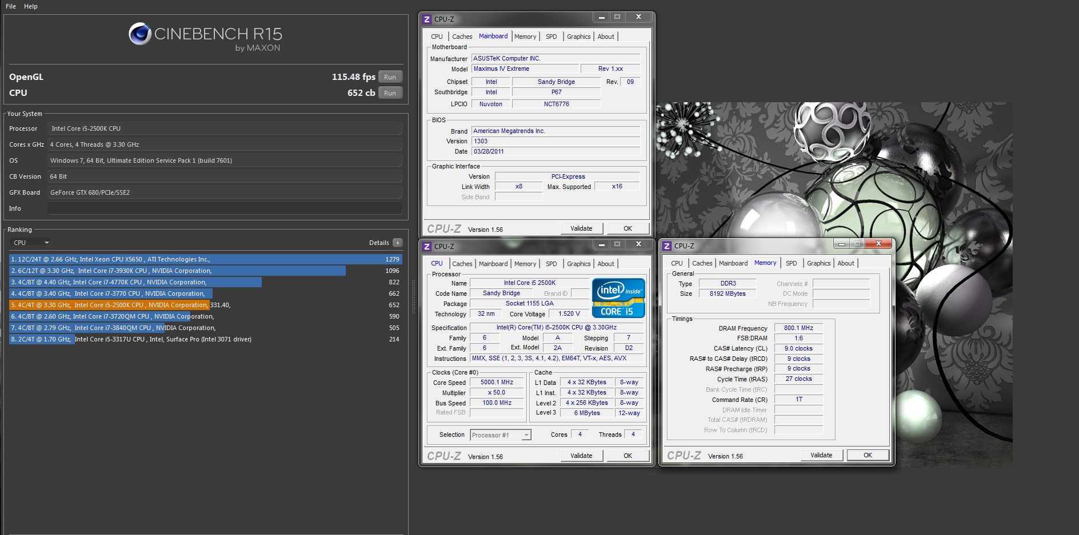The image size is (1079, 535).
Task: Open CPU tab in Memory CPU-Z window
Action: pos(677,263)
